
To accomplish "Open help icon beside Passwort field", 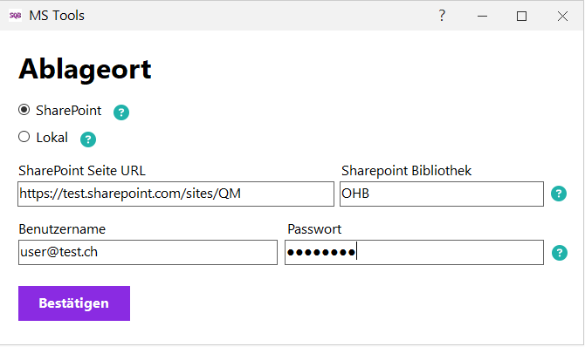I will (x=560, y=253).
